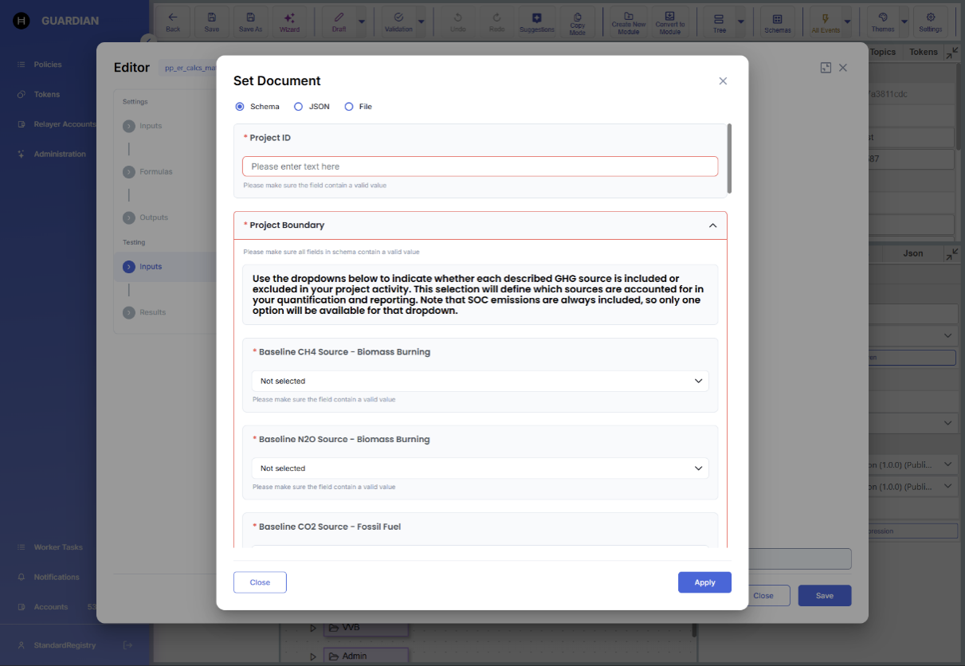Click the Project ID text field
This screenshot has height=666, width=965.
(x=480, y=166)
